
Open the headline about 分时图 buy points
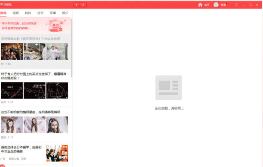click(x=34, y=76)
